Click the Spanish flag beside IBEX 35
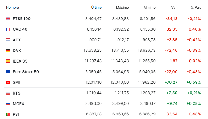Viewport: 208px width, 119px height. [8, 61]
